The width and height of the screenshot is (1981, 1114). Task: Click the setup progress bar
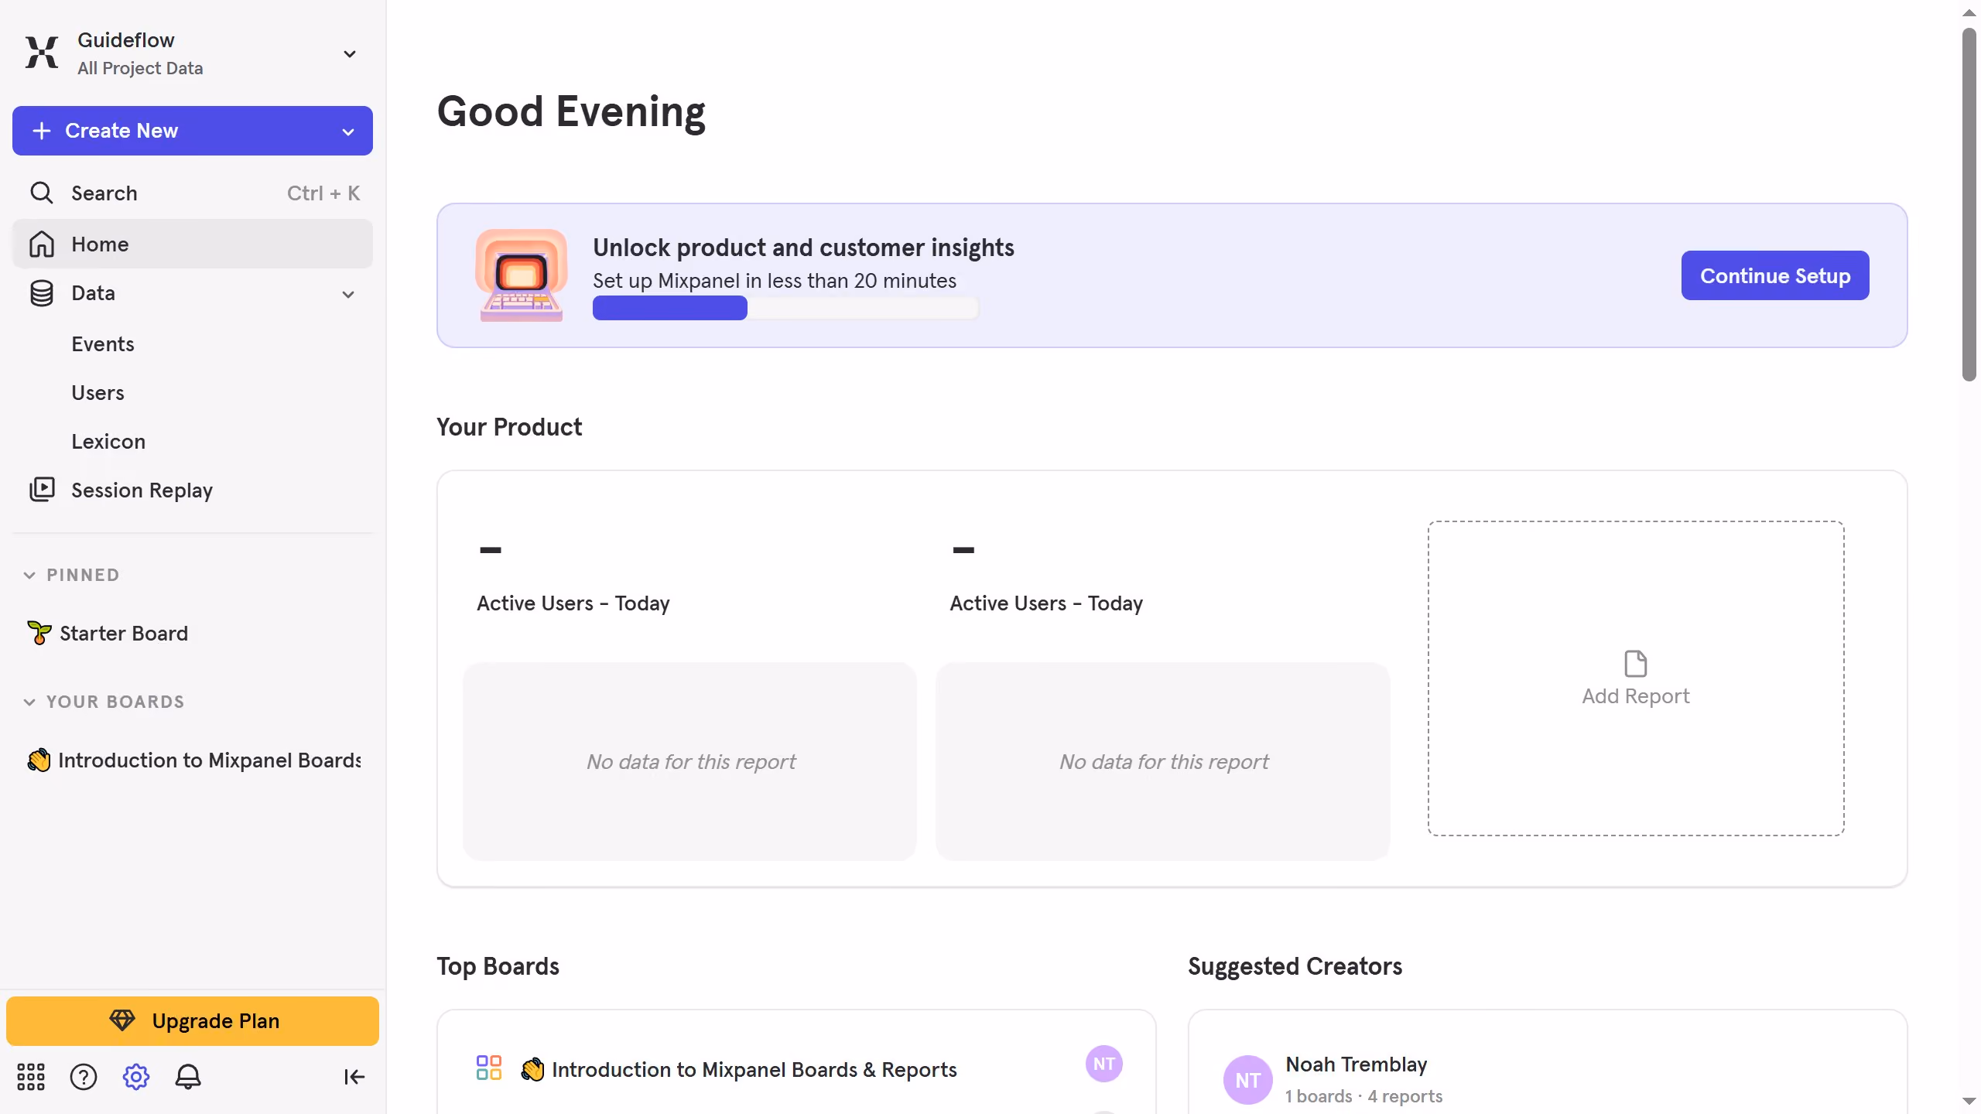[785, 308]
